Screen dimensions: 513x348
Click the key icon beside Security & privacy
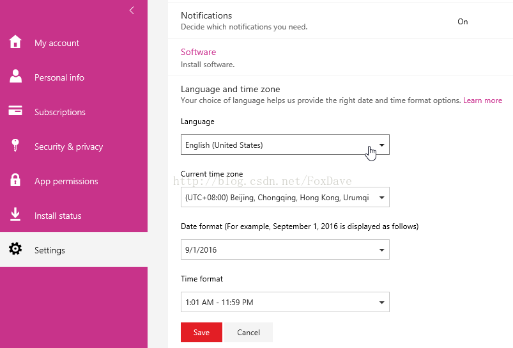[15, 145]
